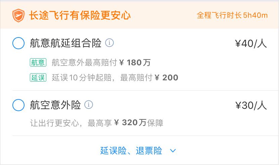Click the ¥40/人 price
Screen dimensions: 279x165
(x=251, y=44)
